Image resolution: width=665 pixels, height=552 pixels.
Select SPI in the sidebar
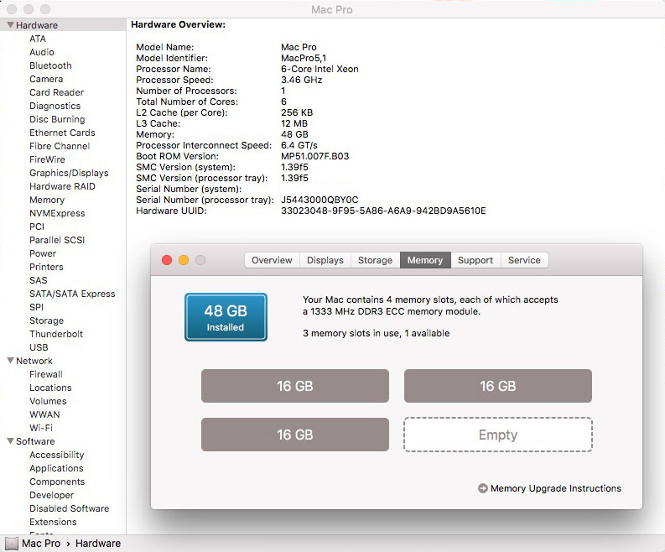(x=36, y=307)
